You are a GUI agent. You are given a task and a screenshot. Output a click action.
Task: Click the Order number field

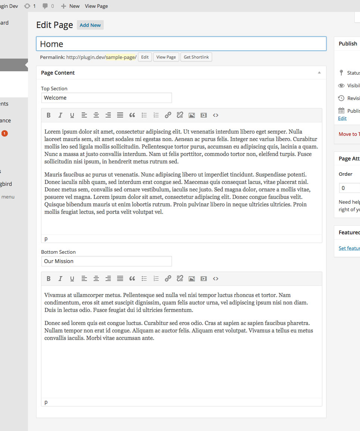pos(350,188)
